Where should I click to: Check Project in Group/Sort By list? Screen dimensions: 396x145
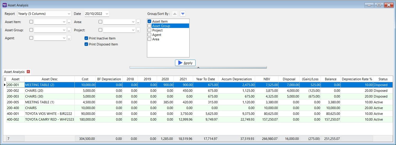(149, 30)
